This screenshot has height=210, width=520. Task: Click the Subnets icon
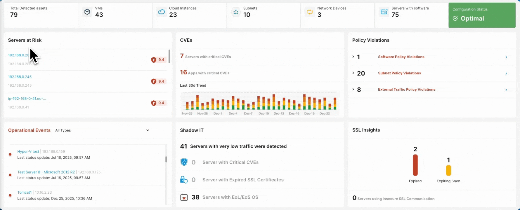[x=235, y=12]
